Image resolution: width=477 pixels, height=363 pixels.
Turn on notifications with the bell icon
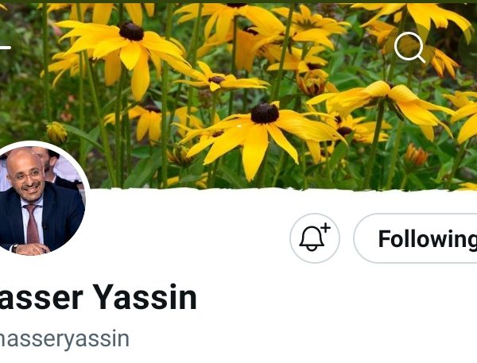tap(315, 238)
